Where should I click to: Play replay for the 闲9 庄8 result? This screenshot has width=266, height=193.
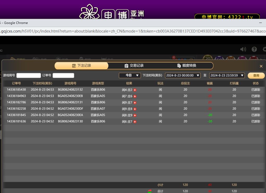[135, 109]
